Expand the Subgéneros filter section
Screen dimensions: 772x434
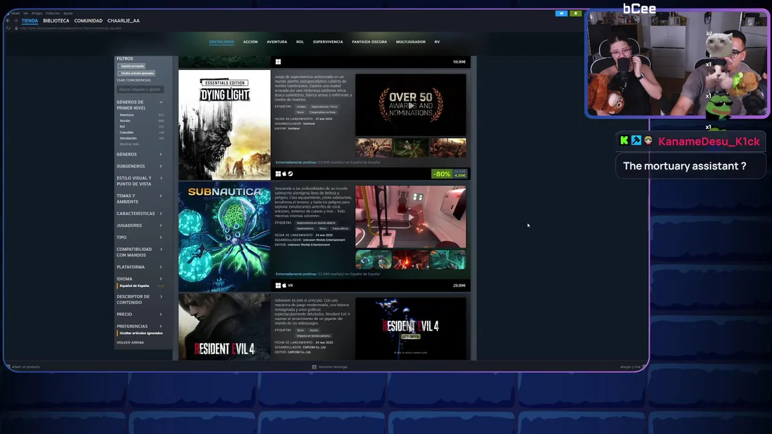pyautogui.click(x=140, y=166)
